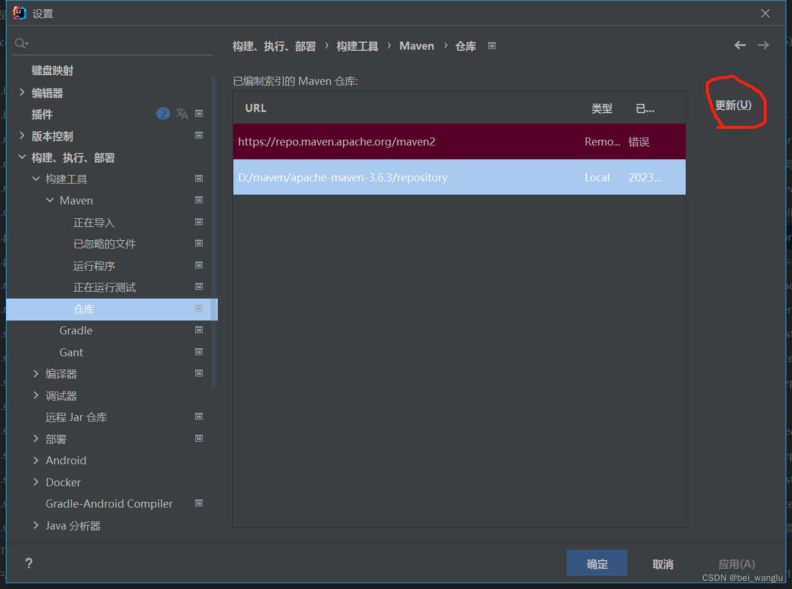Image resolution: width=792 pixels, height=589 pixels.
Task: Select 已忽略的文件 under Maven
Action: (105, 244)
